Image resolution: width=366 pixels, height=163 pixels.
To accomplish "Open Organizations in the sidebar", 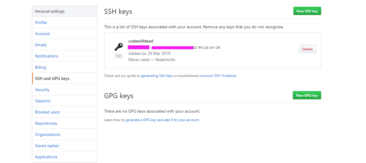I will (x=48, y=134).
